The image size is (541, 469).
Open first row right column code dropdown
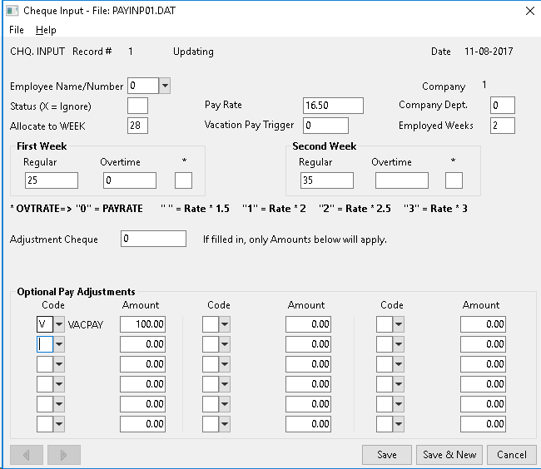[x=399, y=324]
